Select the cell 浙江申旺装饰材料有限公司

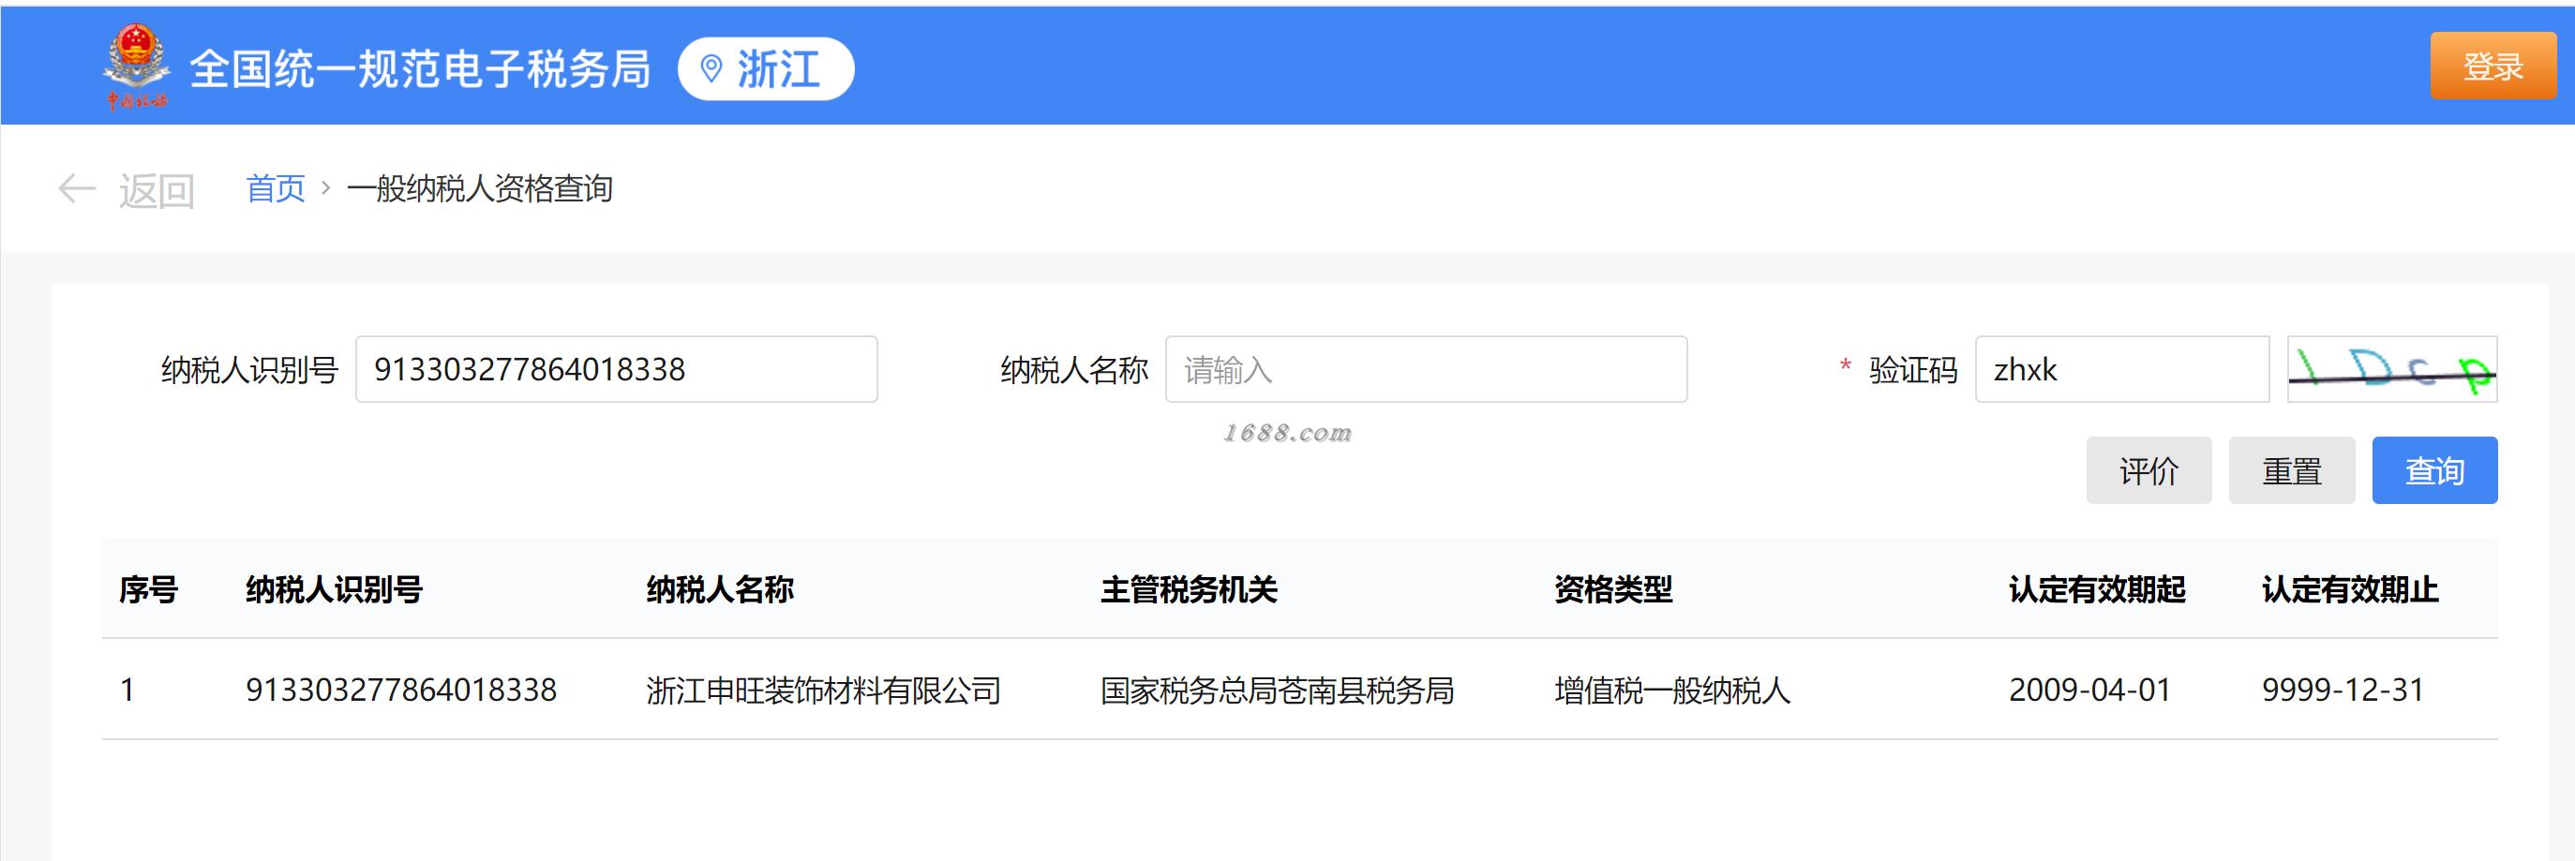(x=824, y=690)
